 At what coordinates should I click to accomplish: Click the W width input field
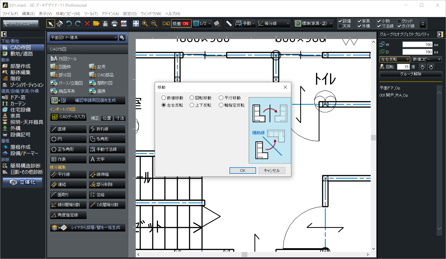[417, 45]
